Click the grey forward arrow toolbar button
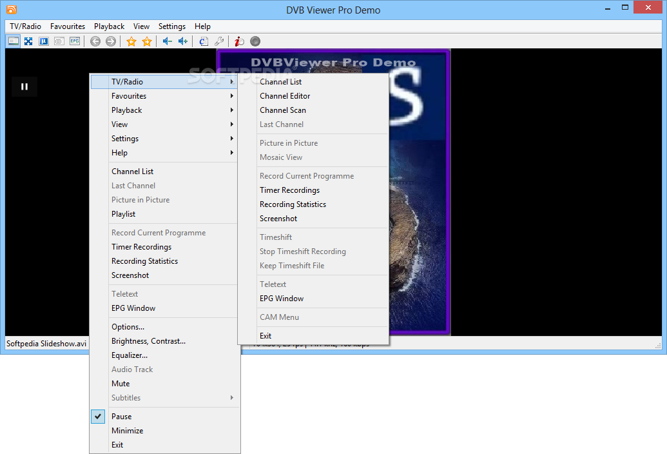Screen dimensions: 667x454 [111, 41]
